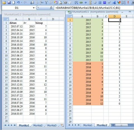Viewport: 134px width, 130px height.
Task: Click the red exclamation mark icon
Action: [x=128, y=3]
